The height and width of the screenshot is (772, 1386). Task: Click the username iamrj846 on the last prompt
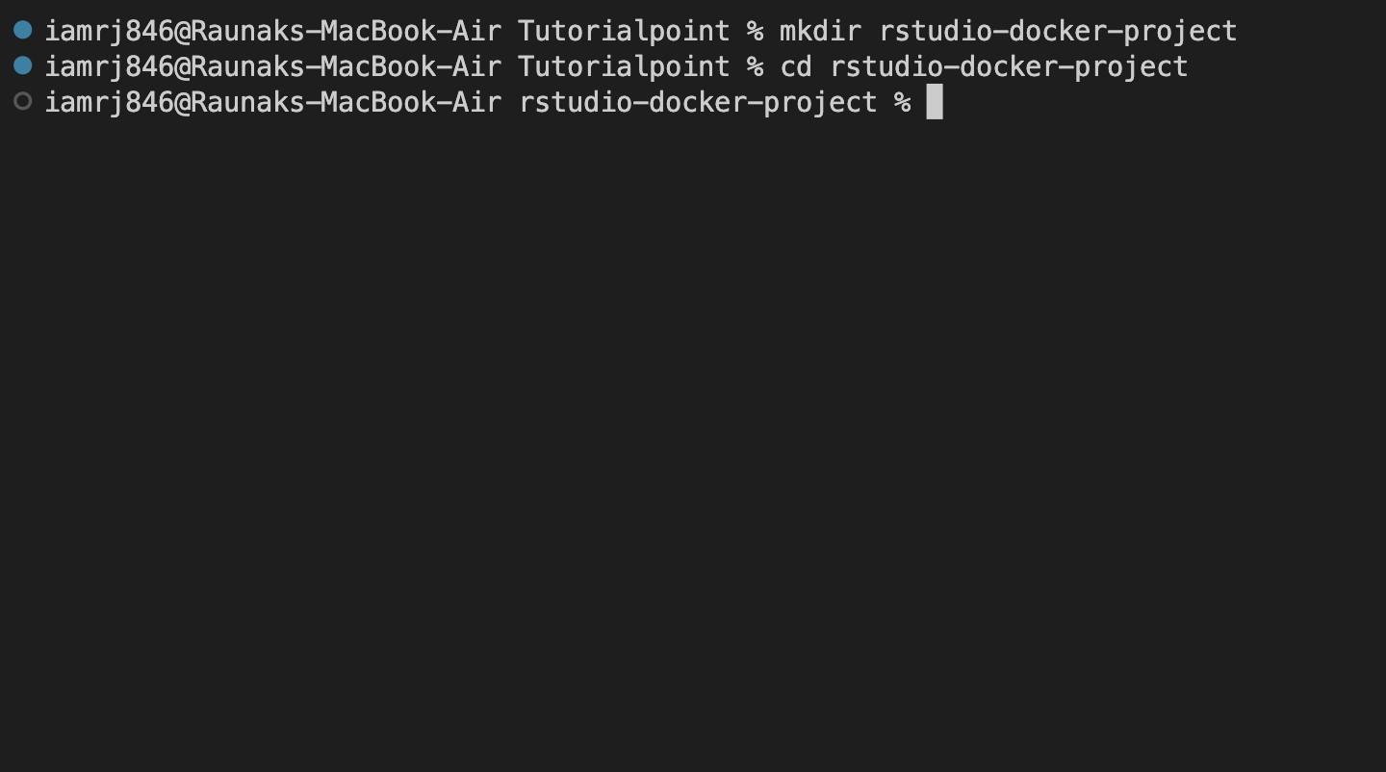(x=109, y=102)
